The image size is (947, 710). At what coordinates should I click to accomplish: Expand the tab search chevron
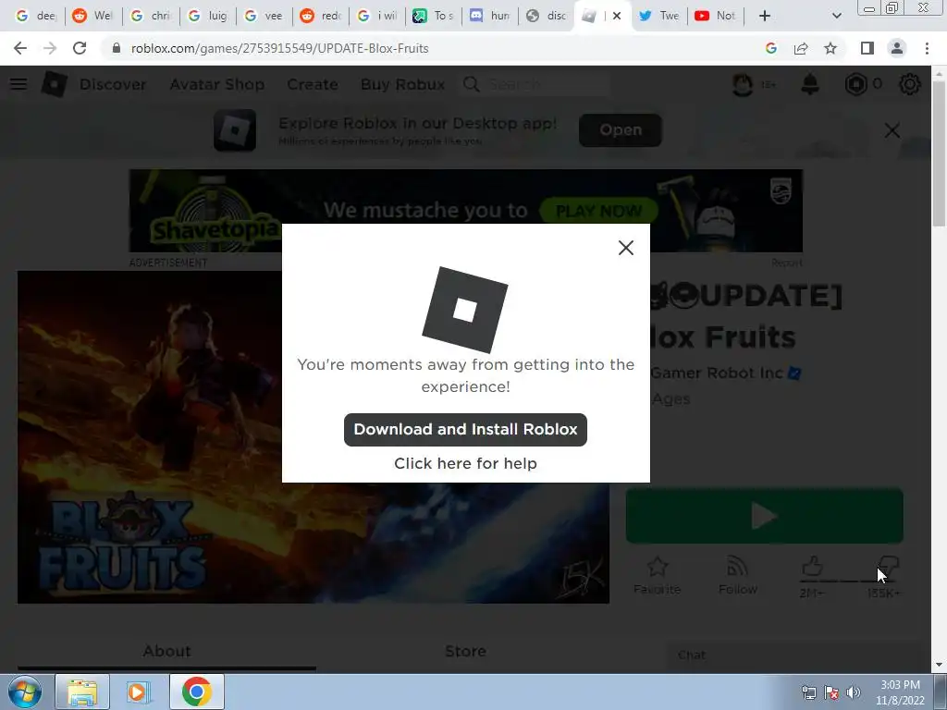(836, 16)
